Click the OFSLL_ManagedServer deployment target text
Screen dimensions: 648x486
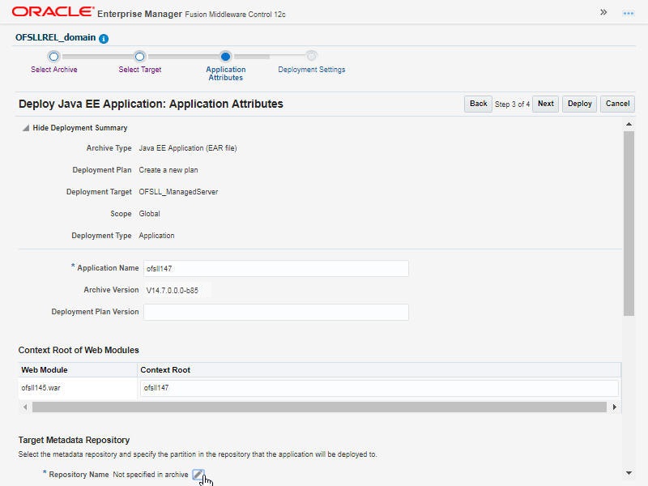coord(178,192)
